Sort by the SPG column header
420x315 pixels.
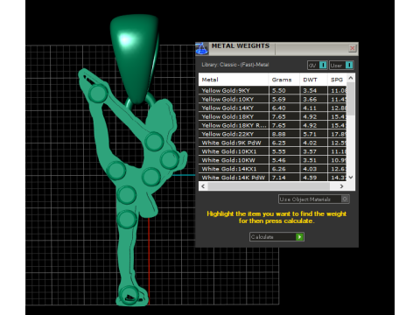(x=337, y=80)
